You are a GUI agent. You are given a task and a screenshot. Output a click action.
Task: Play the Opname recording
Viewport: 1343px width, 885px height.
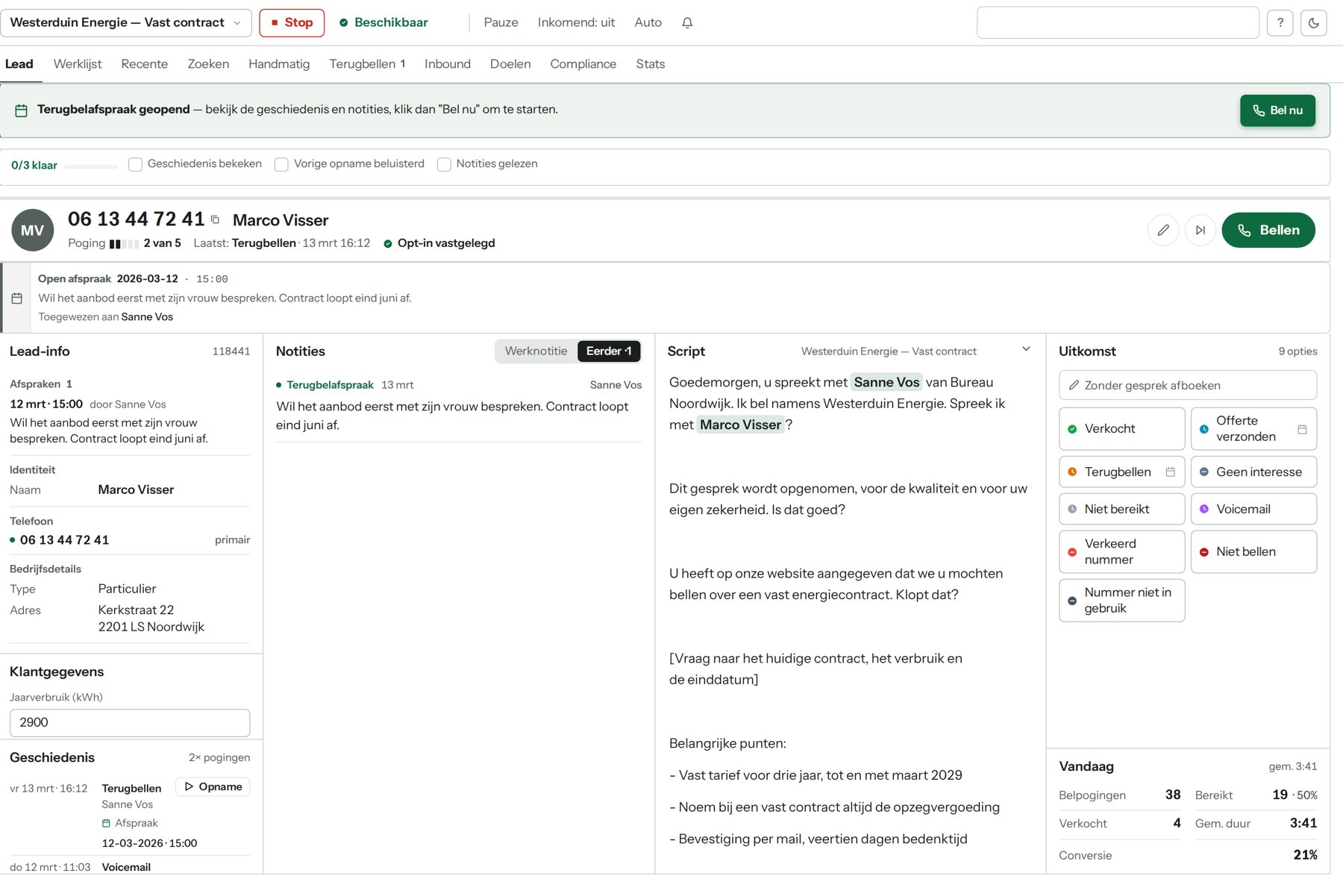(x=213, y=787)
